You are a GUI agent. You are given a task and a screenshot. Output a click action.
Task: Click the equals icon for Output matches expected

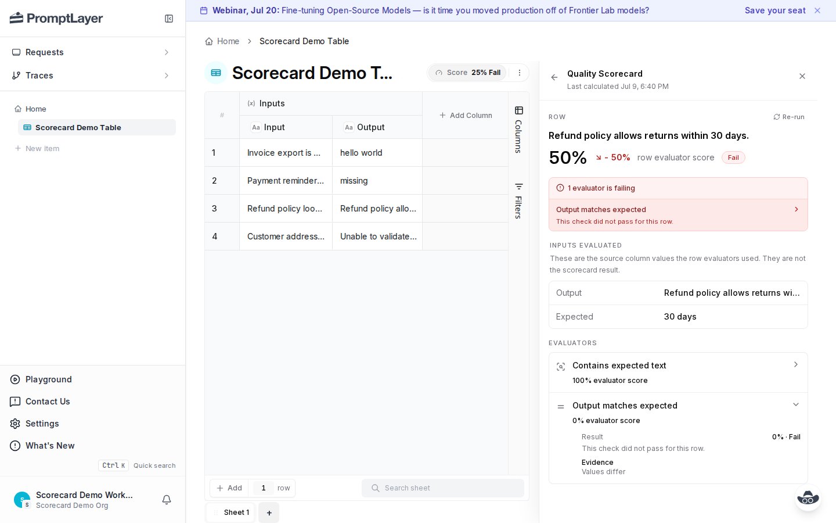(561, 407)
